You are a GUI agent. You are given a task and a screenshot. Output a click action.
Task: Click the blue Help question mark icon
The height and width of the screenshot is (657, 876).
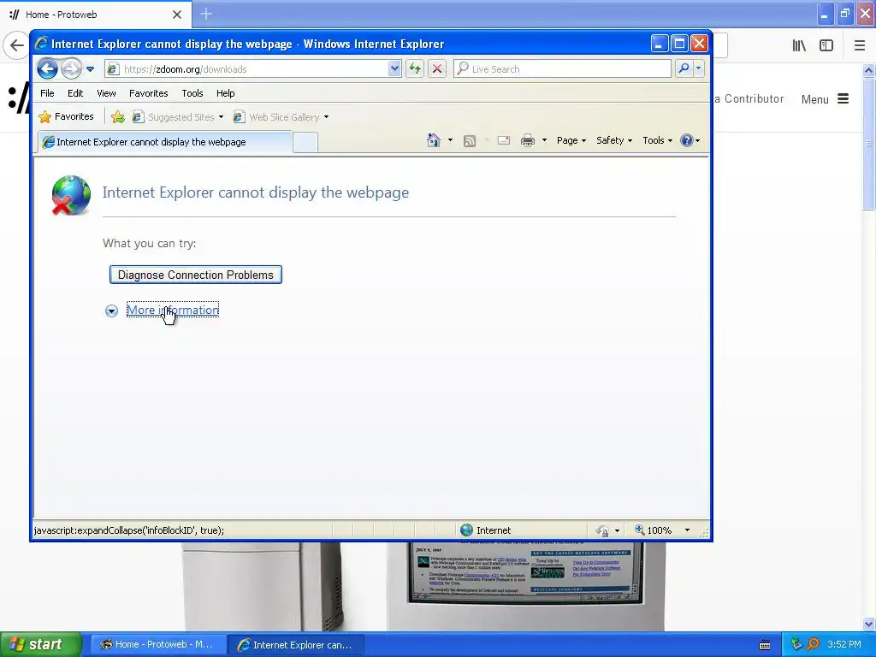[x=687, y=140]
